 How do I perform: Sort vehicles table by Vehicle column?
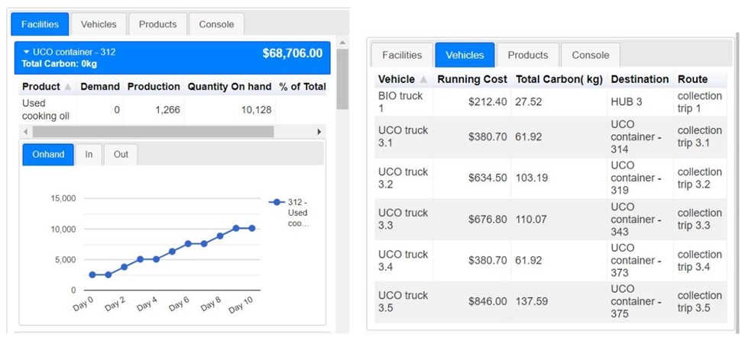point(403,79)
